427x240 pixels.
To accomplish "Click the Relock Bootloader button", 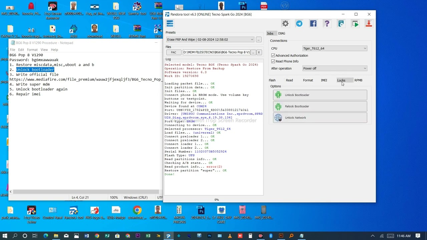I will pos(320,106).
